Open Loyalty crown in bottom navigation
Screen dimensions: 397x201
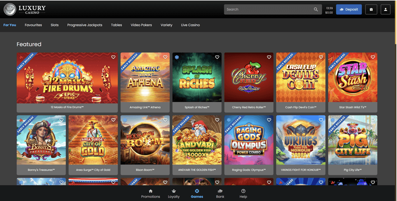tap(174, 194)
